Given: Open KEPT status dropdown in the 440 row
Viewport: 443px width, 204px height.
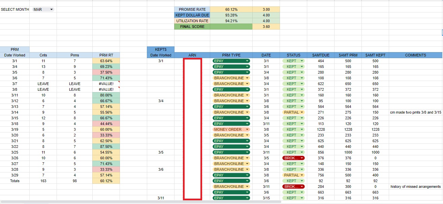Looking at the screenshot, I should tap(293, 147).
